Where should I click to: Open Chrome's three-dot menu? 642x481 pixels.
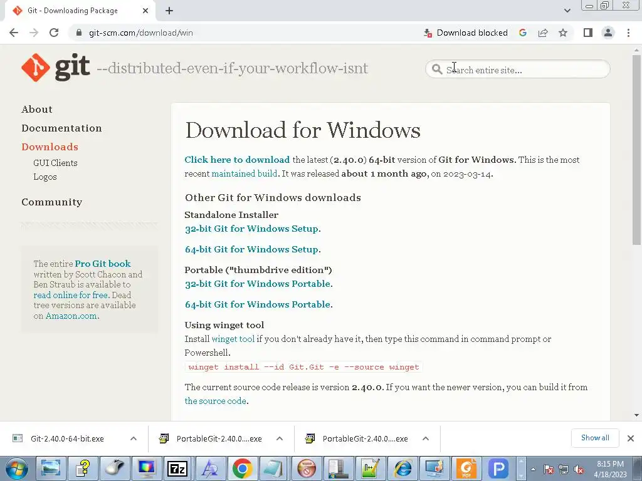click(628, 33)
